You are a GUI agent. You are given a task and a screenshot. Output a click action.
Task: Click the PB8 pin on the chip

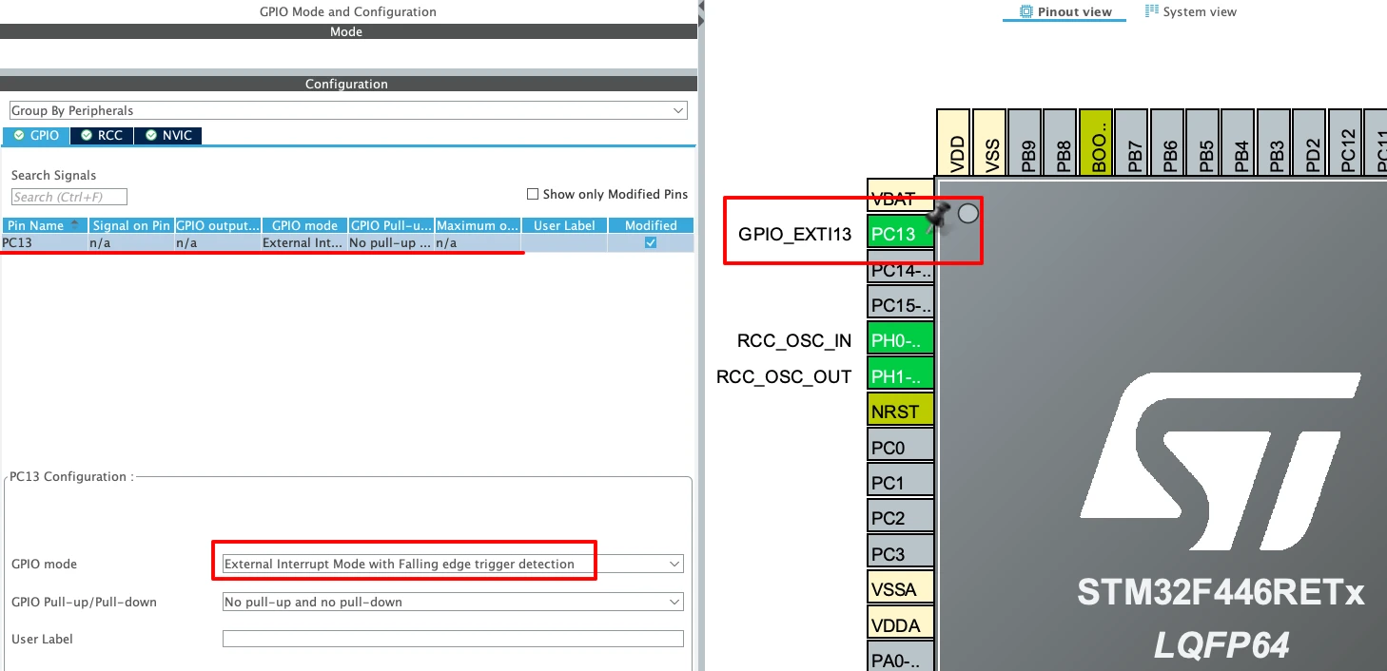1061,143
